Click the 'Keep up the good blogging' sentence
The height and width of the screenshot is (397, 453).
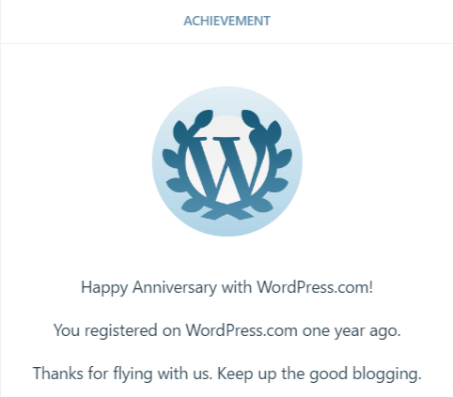(320, 374)
